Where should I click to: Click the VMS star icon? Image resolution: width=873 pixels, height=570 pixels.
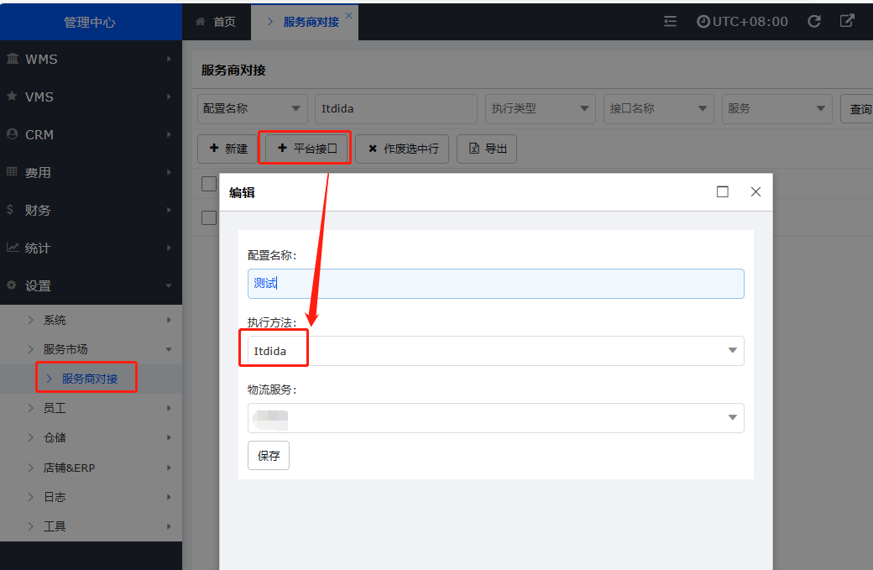(12, 97)
